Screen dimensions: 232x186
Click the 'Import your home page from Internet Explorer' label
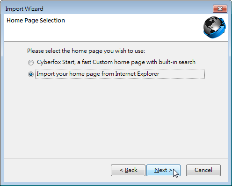tap(98, 74)
